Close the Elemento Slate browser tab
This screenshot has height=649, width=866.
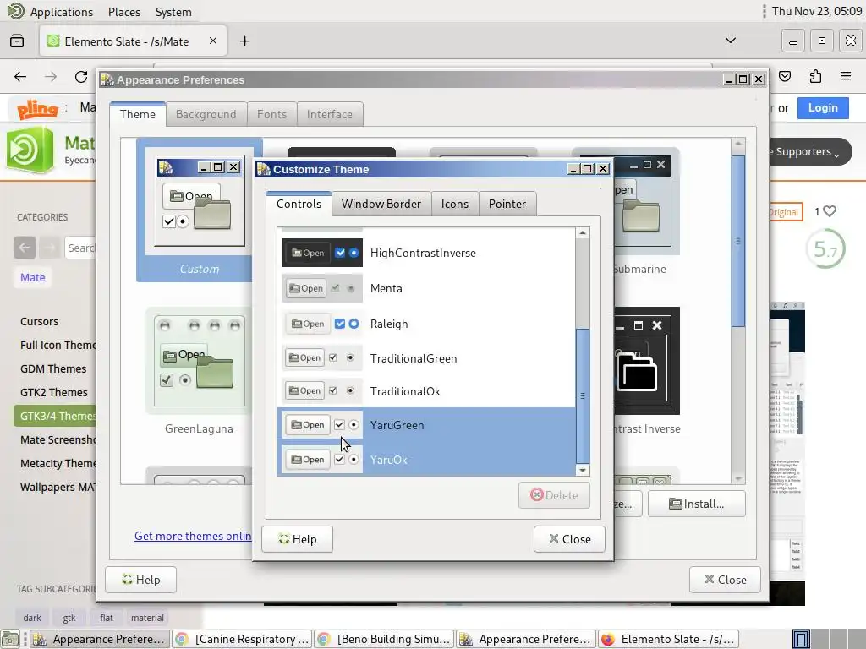[x=213, y=41]
